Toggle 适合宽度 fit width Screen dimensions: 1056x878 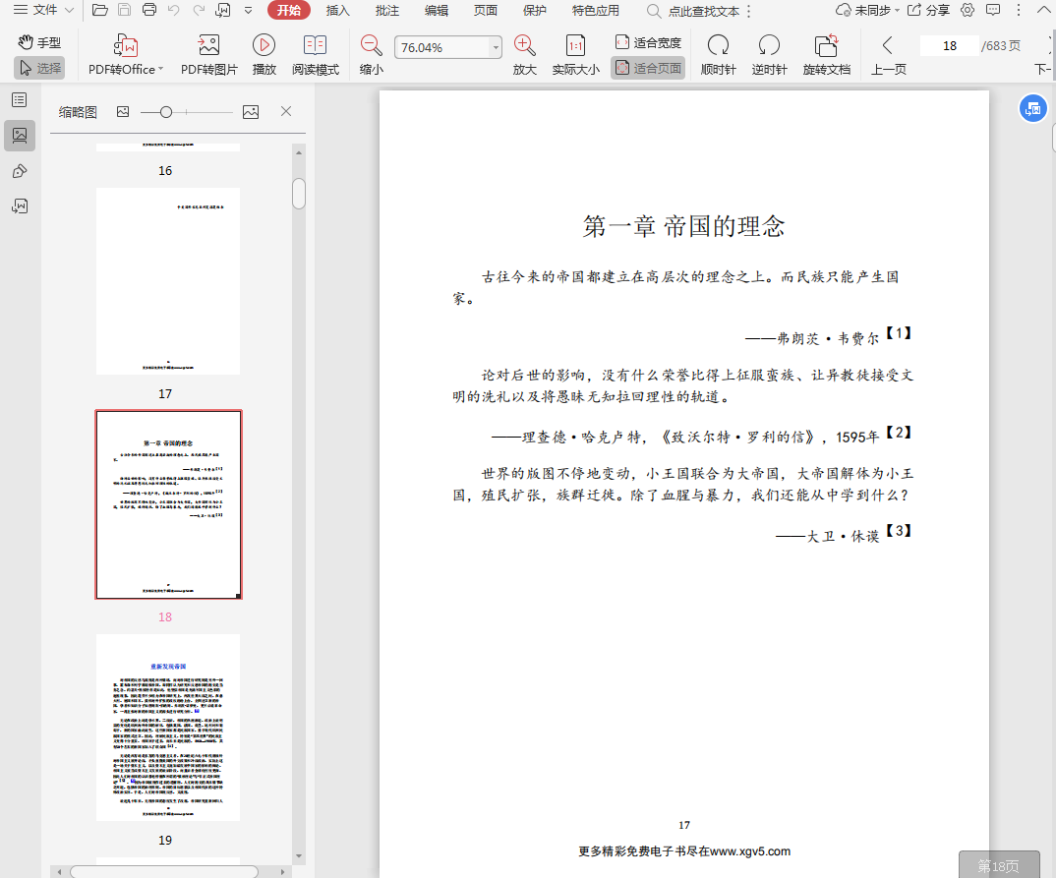pos(648,42)
